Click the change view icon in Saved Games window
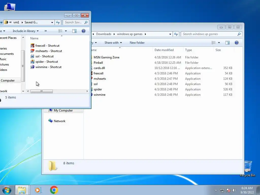Image resolution: width=260 pixels, height=195 pixels. 60,31
